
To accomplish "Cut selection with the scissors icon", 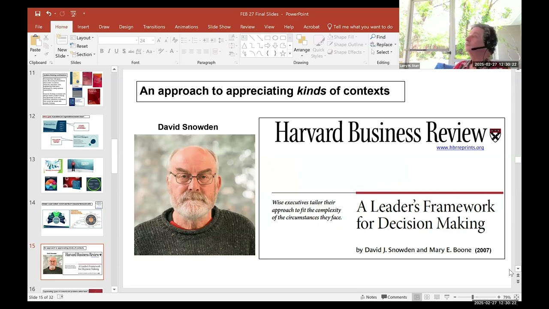I will tap(46, 38).
